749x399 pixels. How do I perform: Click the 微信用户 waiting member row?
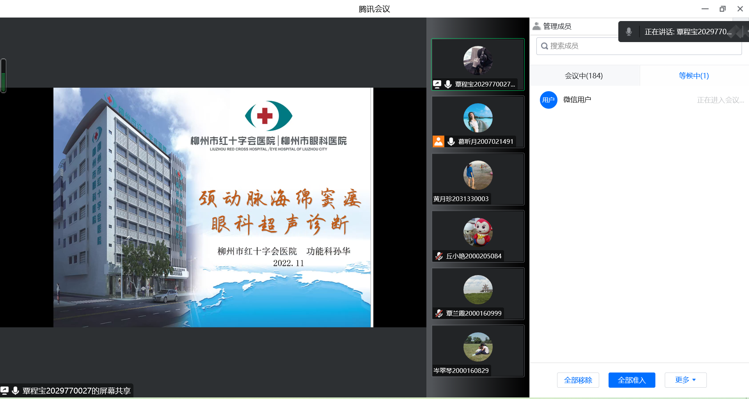click(639, 100)
